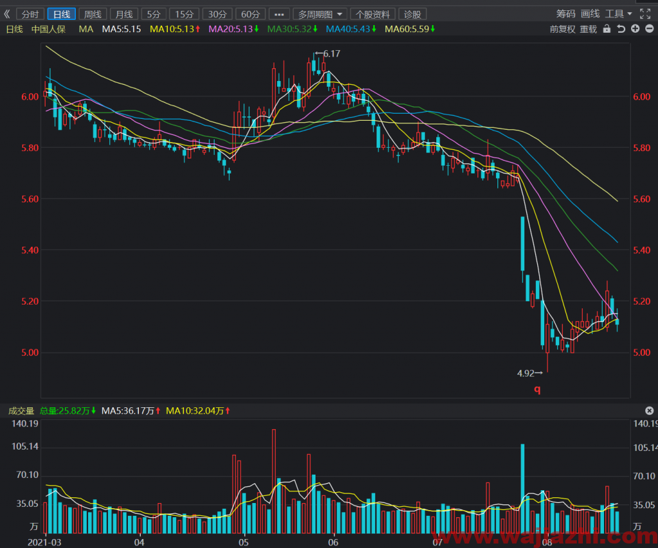Expand the 多周期图 dropdown

point(320,14)
